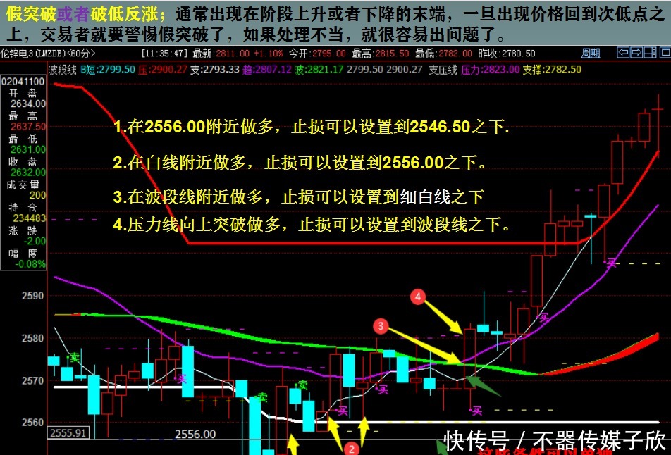Click the [11:35:47] timestamp
Screen dimensions: 671x455
pos(165,54)
